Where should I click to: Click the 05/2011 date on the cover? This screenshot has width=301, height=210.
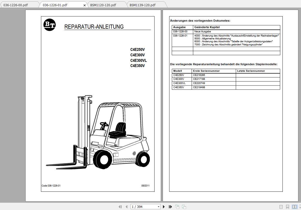(145, 186)
